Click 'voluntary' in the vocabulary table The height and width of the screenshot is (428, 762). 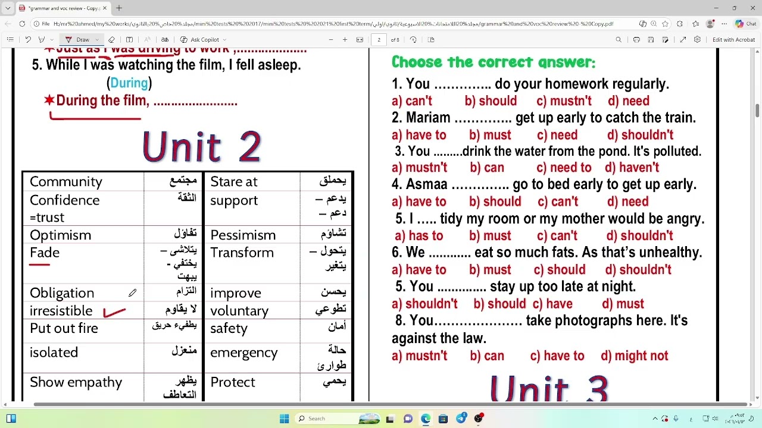click(x=239, y=311)
